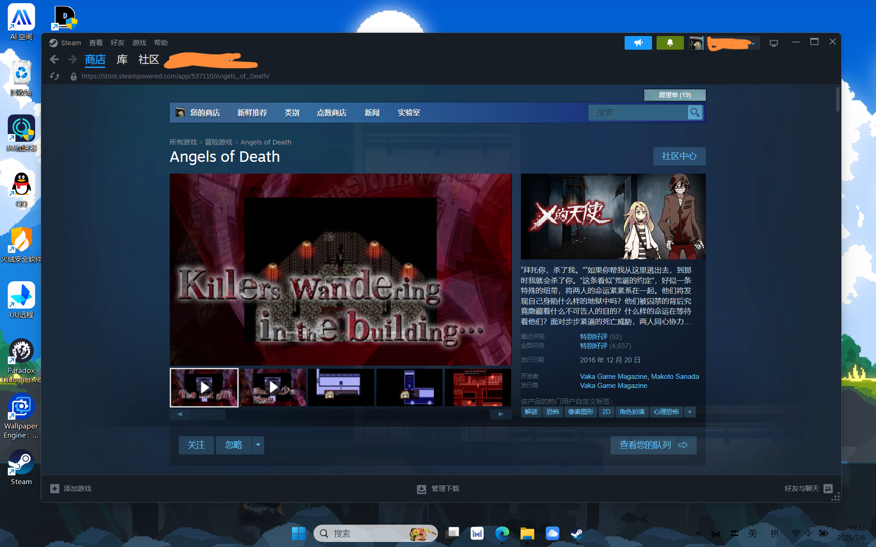Open the 社区中心 button
Viewport: 876px width, 547px height.
(x=679, y=156)
